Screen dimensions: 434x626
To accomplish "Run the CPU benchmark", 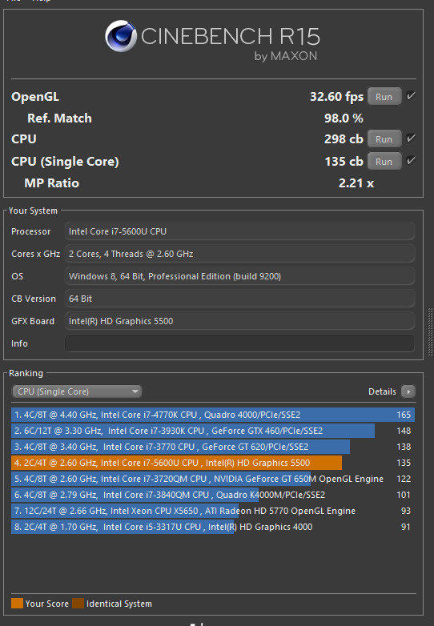I will pyautogui.click(x=384, y=139).
